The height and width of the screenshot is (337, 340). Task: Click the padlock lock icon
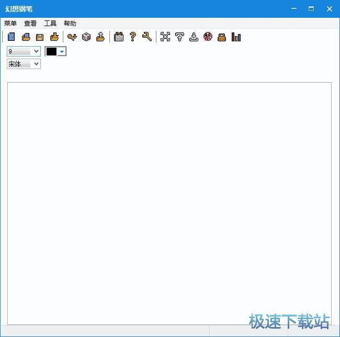[222, 37]
